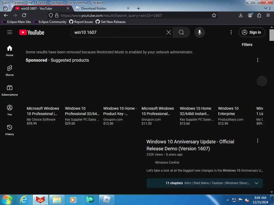The height and width of the screenshot is (205, 274).
Task: Open the Журнал menu
Action: pyautogui.click(x=41, y=3)
